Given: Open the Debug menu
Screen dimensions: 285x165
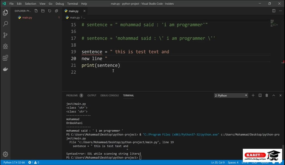Looking at the screenshot, I should pyautogui.click(x=60, y=4).
